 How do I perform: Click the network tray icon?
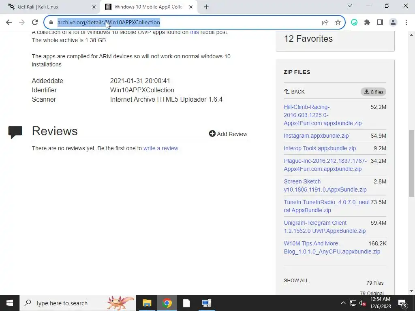coord(353,303)
